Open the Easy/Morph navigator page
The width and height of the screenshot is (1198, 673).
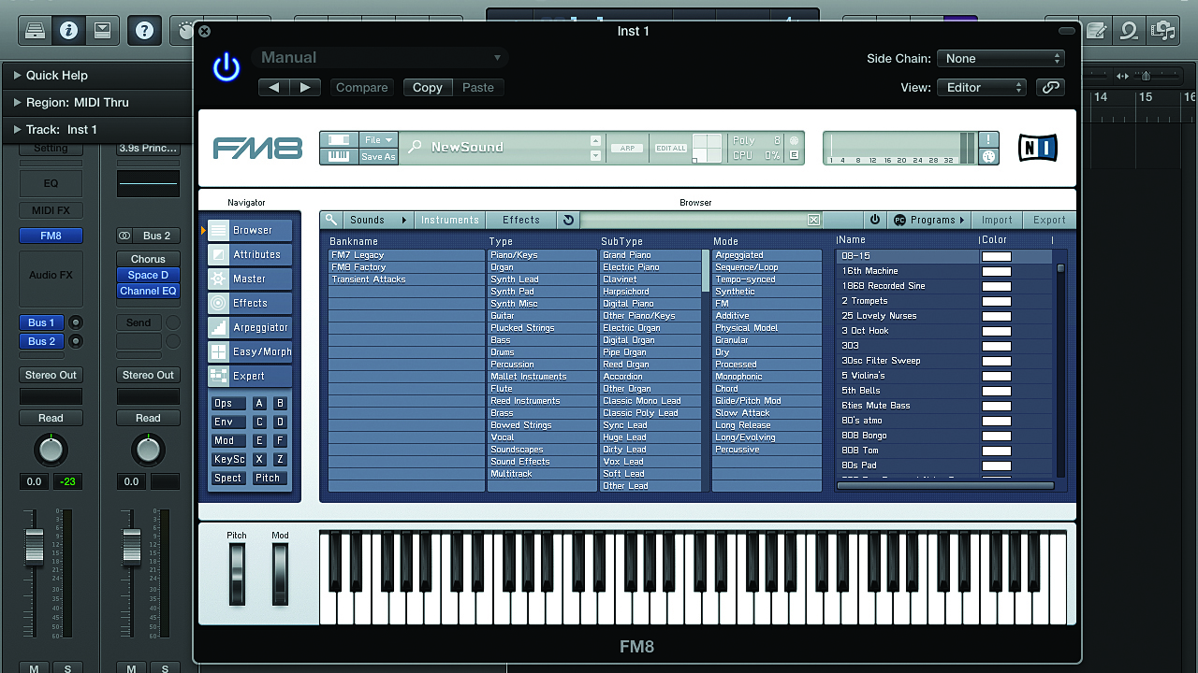coord(250,351)
